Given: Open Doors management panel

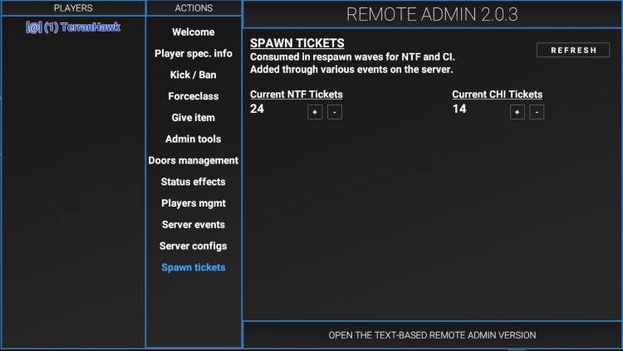Looking at the screenshot, I should click(194, 160).
